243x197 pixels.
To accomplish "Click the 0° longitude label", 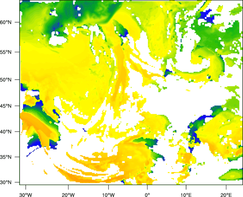I will (x=147, y=195).
